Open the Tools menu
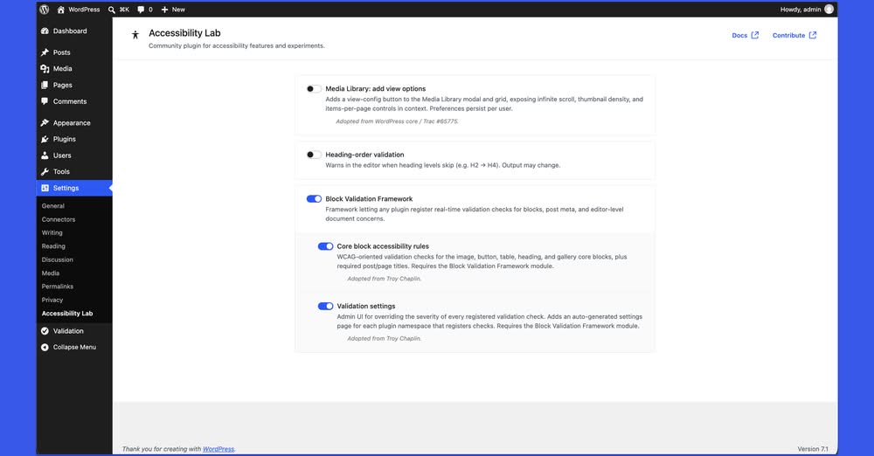Screen dimensions: 874x456 click(x=74, y=172)
